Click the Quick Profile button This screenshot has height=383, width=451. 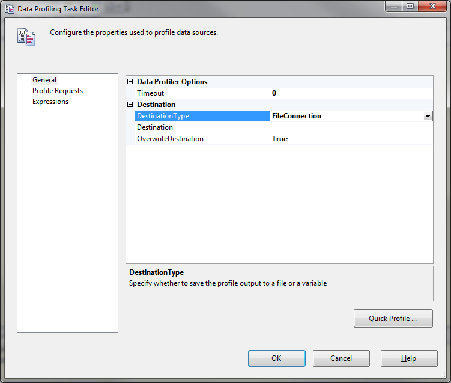point(393,319)
